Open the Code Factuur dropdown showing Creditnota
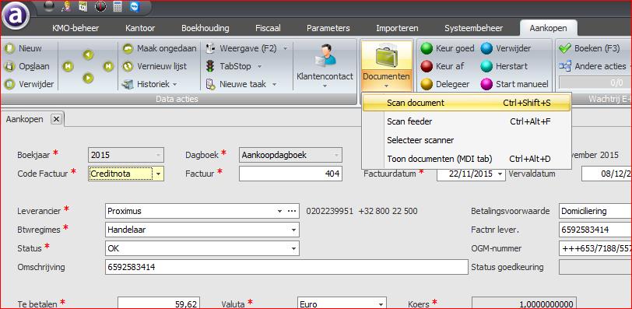The height and width of the screenshot is (309, 632). 159,174
